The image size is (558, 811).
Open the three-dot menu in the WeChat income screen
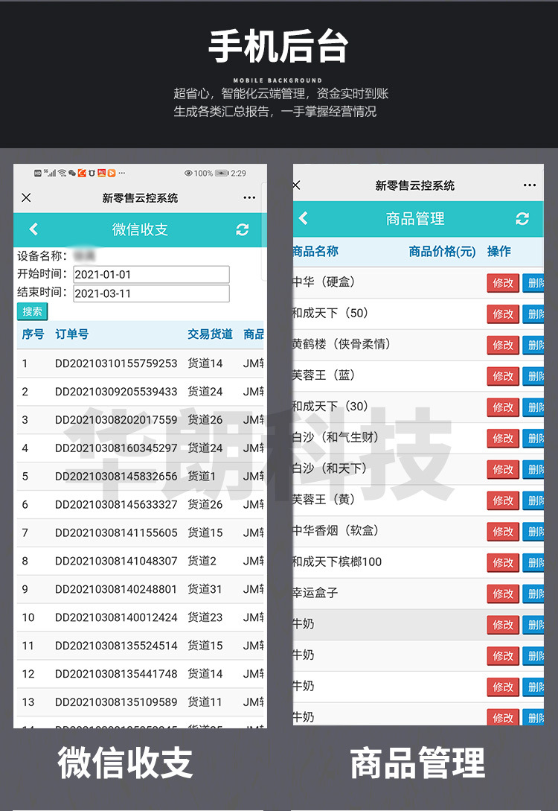point(249,197)
